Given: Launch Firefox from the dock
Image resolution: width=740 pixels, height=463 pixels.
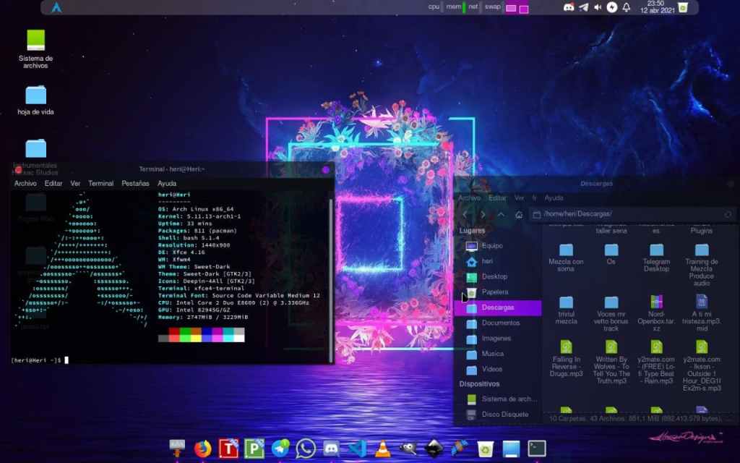Looking at the screenshot, I should pos(203,449).
